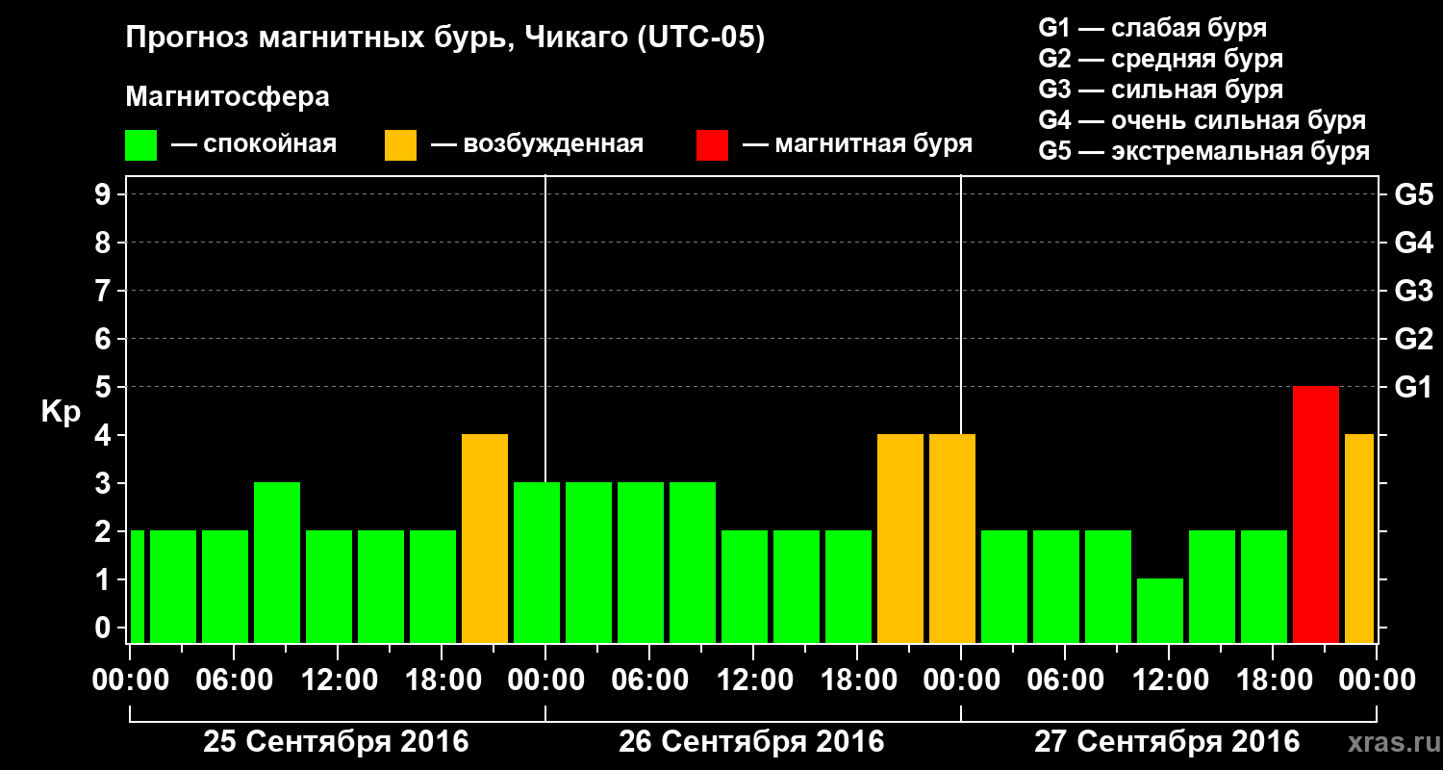Select the lowest green bar at Kp 1

[x=1160, y=610]
